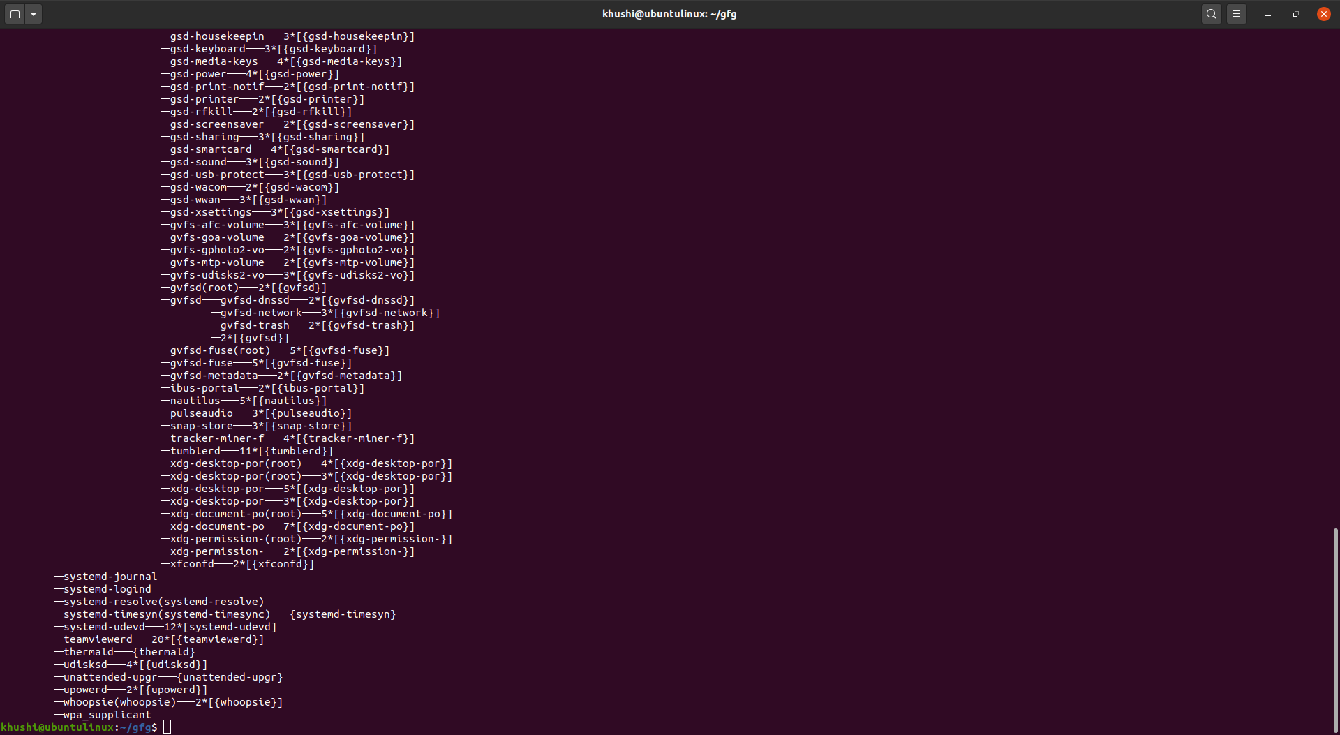This screenshot has width=1340, height=735.
Task: Pick the gsd-media-keys process line
Action: 286,61
